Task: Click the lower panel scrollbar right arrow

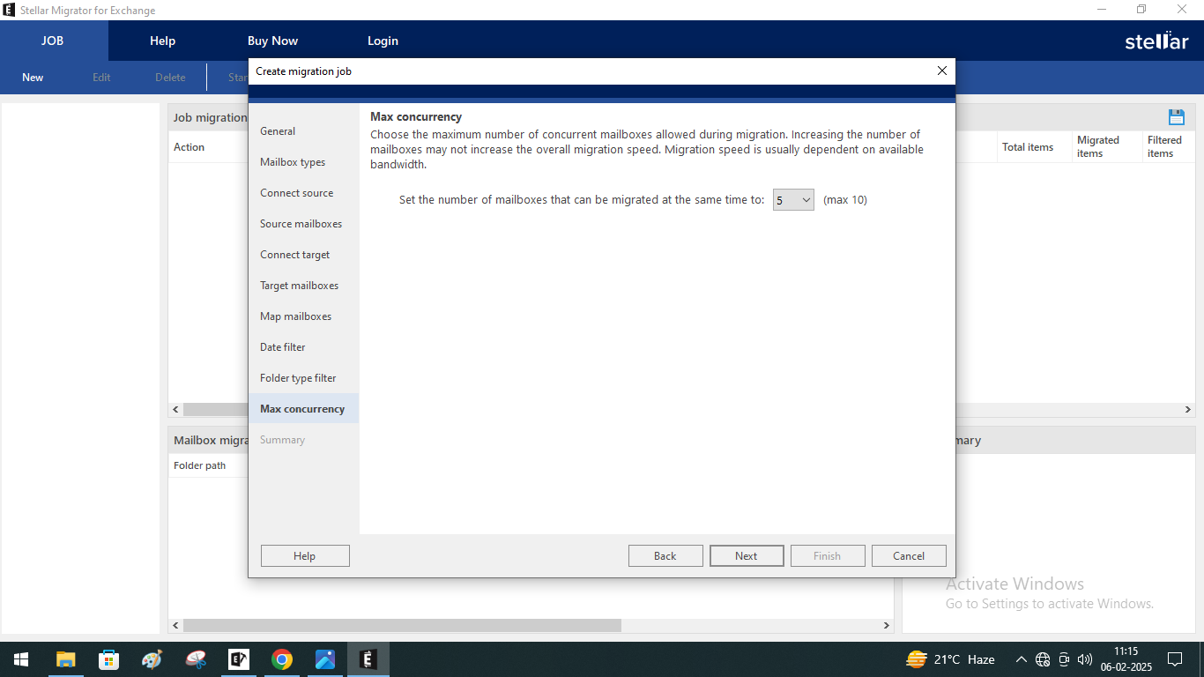Action: (887, 625)
